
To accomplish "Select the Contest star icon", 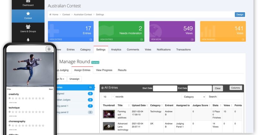I will point(28,14).
